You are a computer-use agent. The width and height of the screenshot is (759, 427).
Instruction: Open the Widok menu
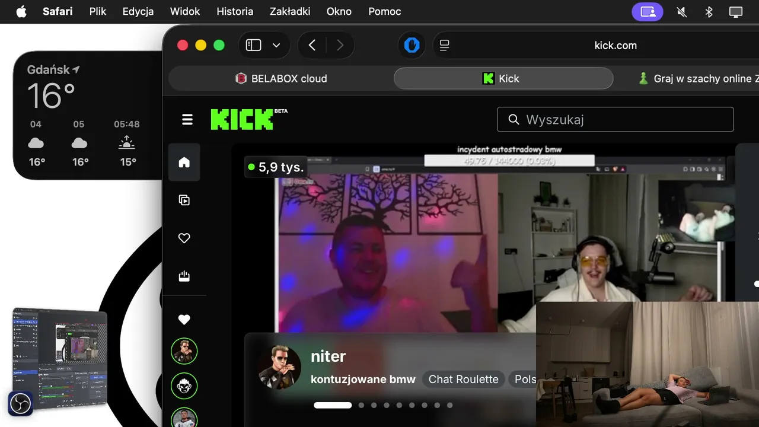coord(185,12)
